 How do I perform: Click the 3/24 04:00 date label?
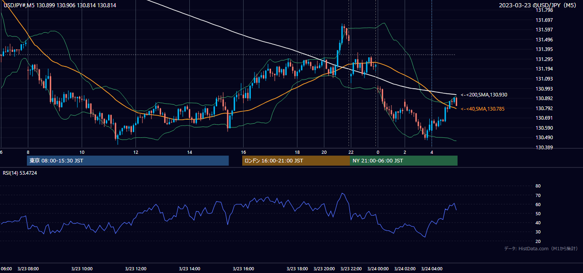pos(432,269)
